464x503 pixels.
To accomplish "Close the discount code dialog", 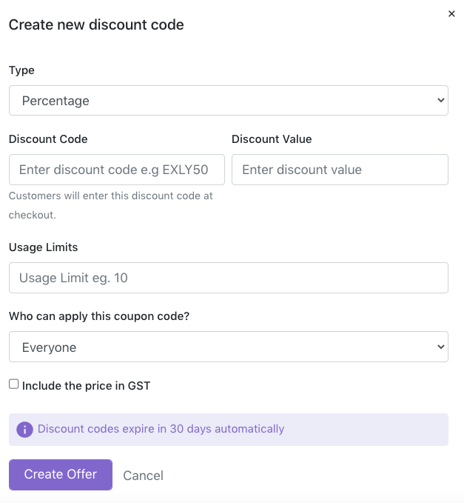I will (451, 14).
